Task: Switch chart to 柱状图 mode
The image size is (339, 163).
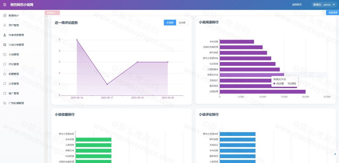Action: (182, 22)
